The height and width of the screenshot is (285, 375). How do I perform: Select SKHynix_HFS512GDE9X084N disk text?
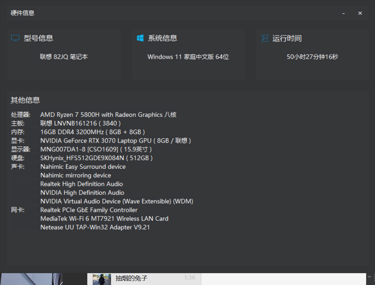(x=96, y=158)
